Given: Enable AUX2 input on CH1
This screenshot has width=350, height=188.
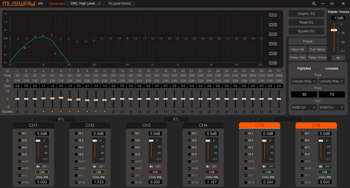Looking at the screenshot, I should click(x=19, y=168).
